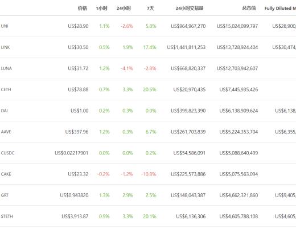The width and height of the screenshot is (296, 228).
Task: Click CAKE 7-day change -10.8%
Action: tap(149, 174)
